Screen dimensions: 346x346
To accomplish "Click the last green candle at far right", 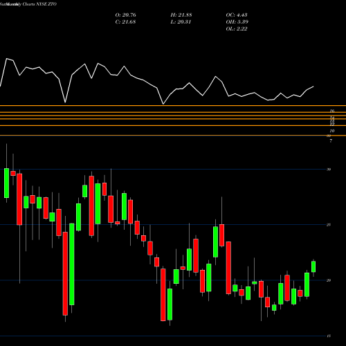I will pos(313,266).
